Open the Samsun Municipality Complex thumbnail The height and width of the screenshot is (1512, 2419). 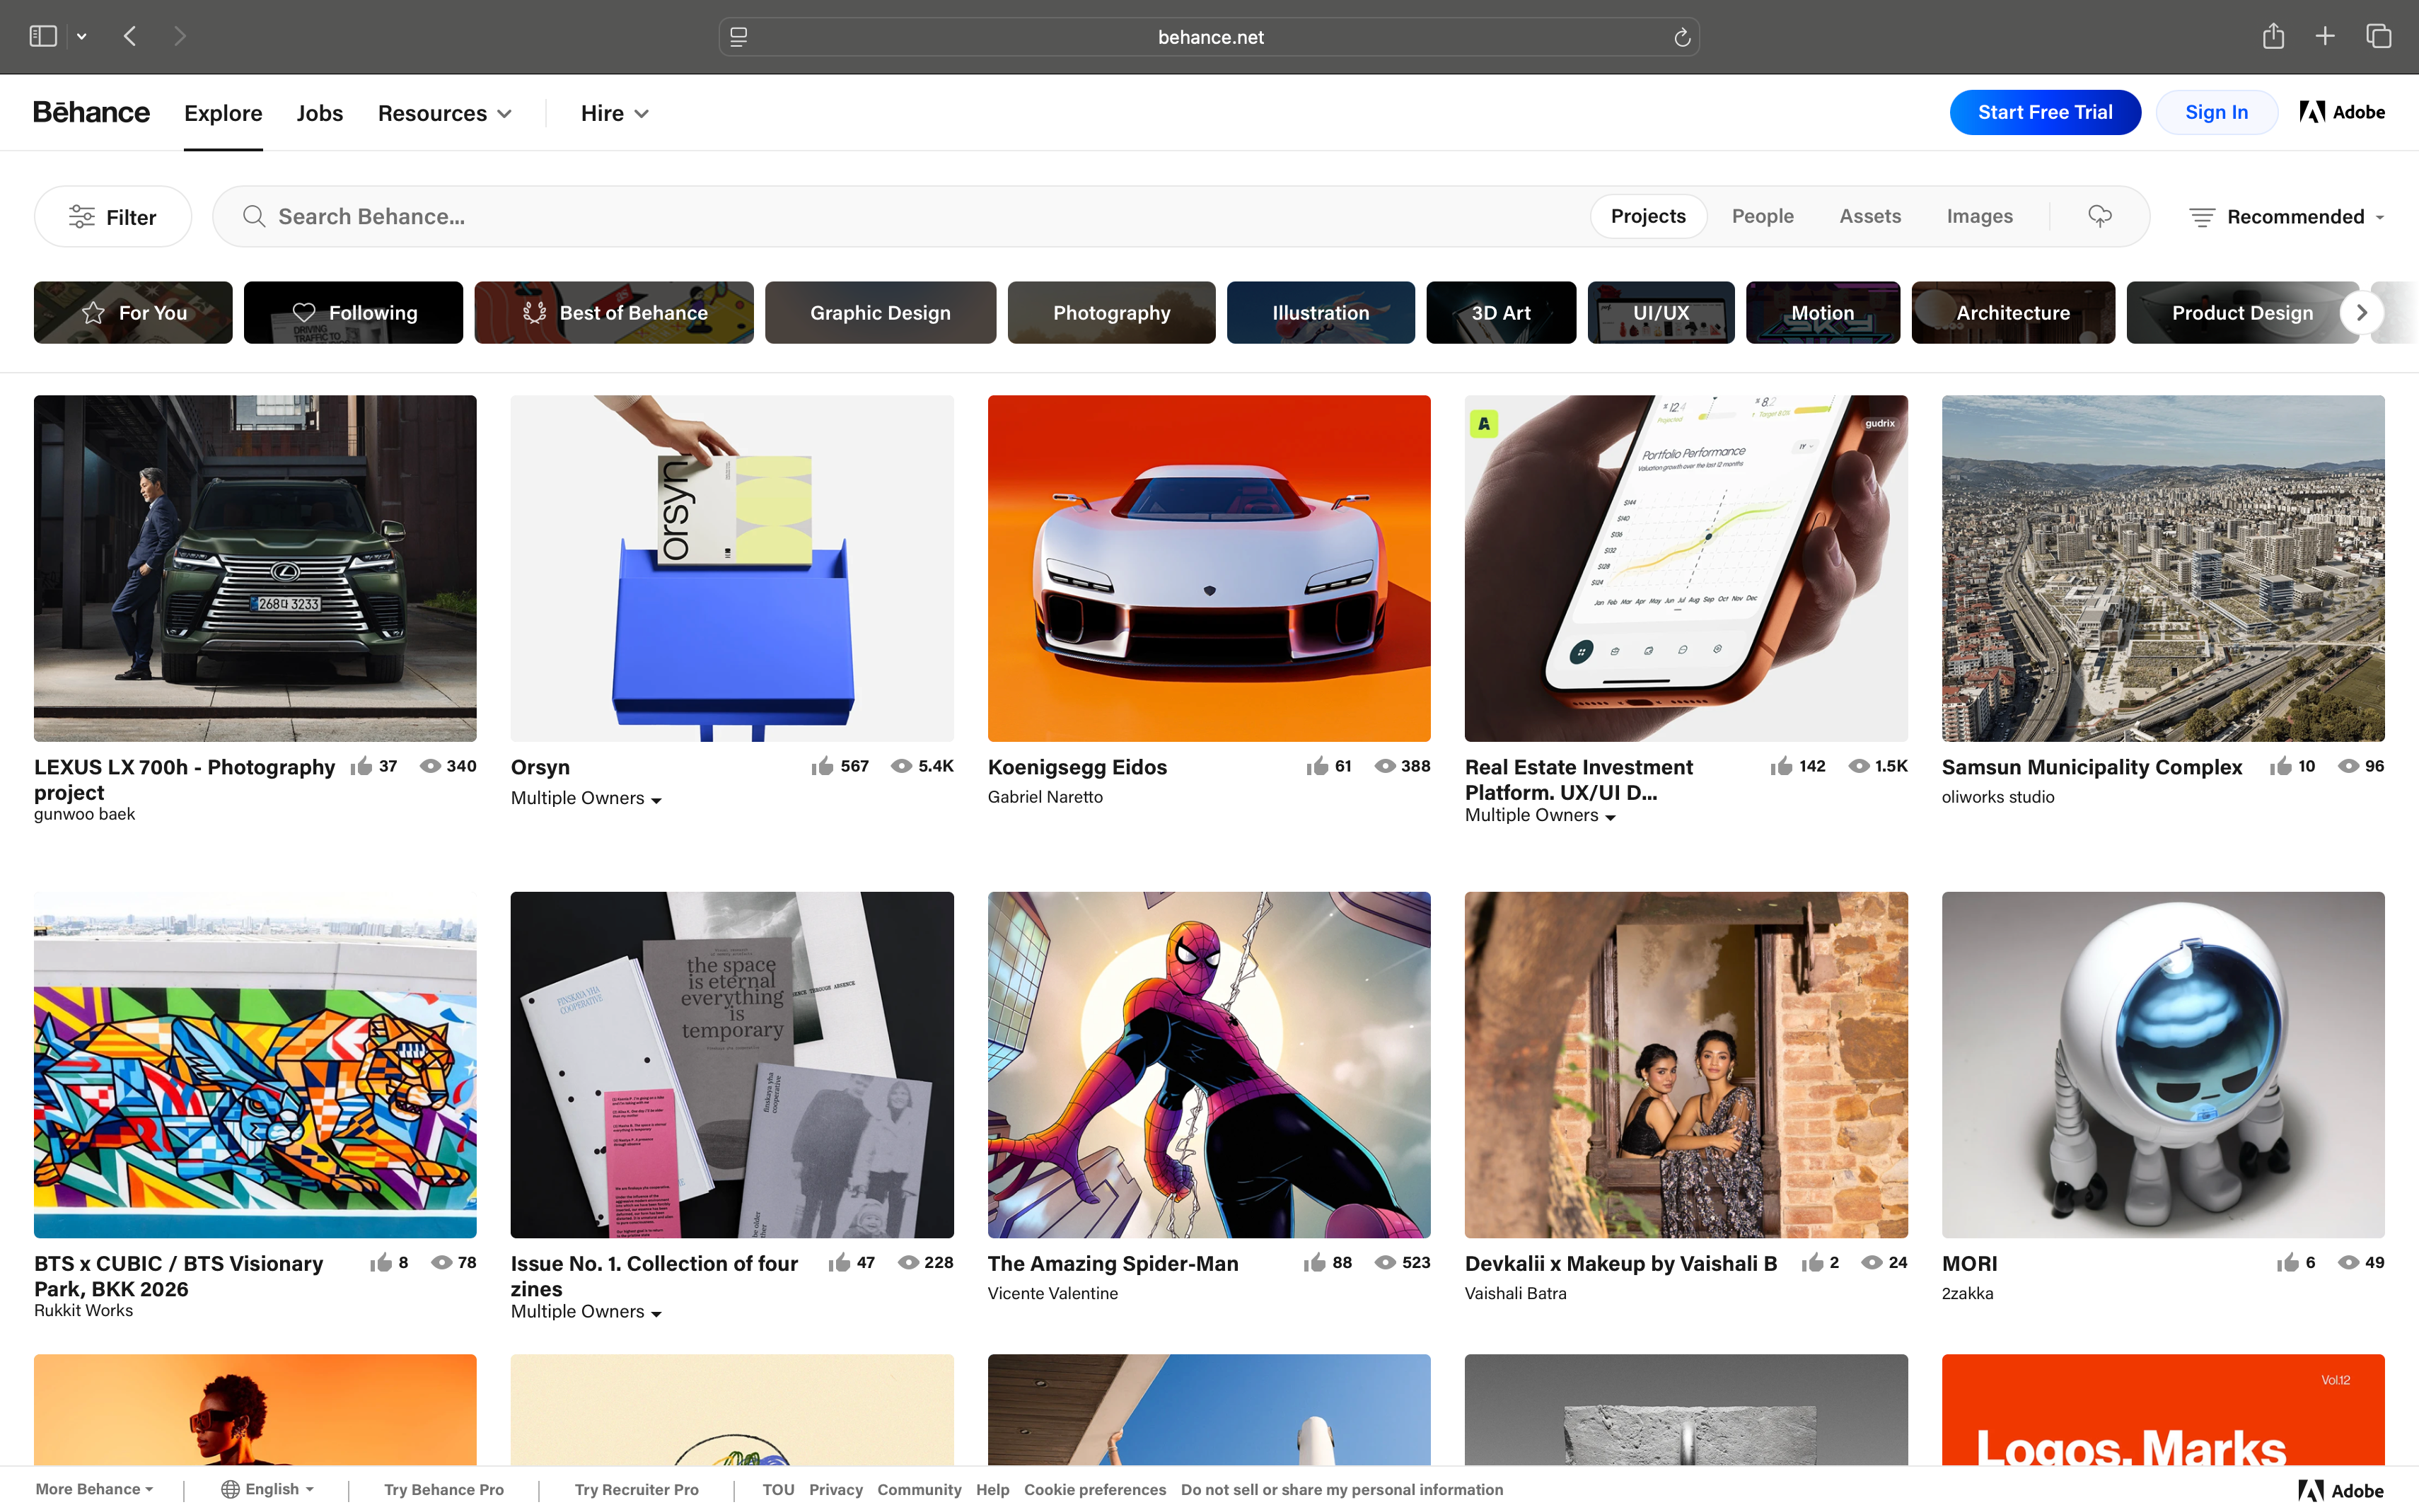point(2163,568)
